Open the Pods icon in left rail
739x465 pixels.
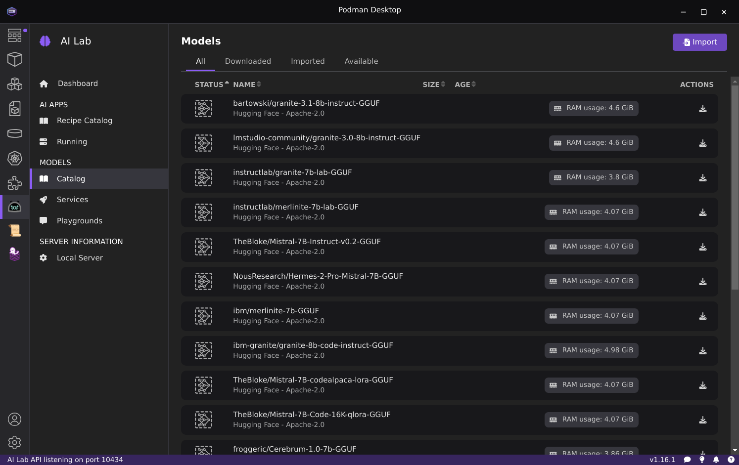(x=15, y=84)
